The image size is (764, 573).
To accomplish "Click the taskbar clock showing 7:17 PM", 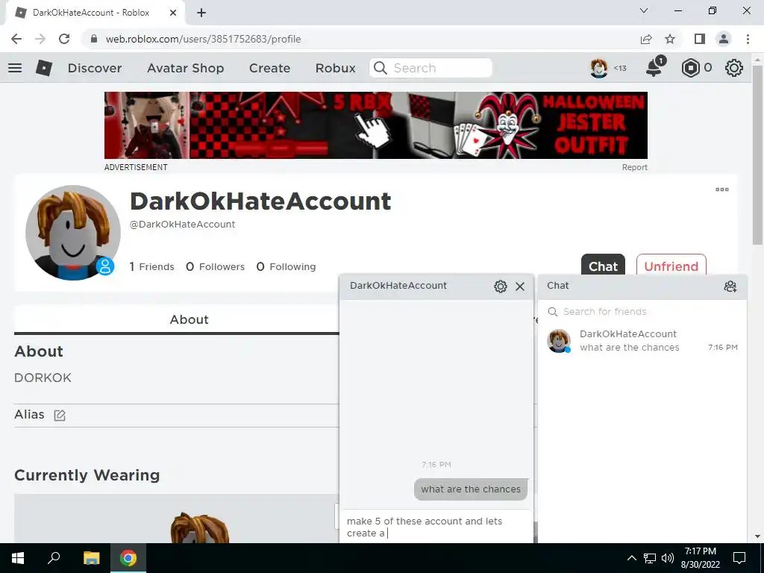I will (x=700, y=558).
